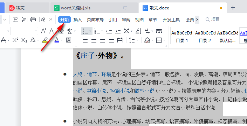Apply yellow highlight color
The height and width of the screenshot is (126, 247).
(45, 40)
